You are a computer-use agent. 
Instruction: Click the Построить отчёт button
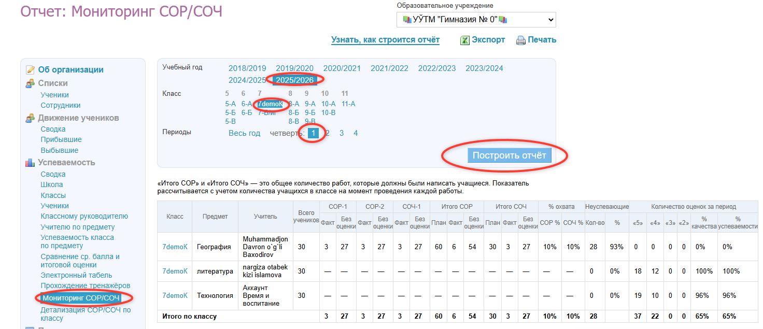click(x=510, y=155)
